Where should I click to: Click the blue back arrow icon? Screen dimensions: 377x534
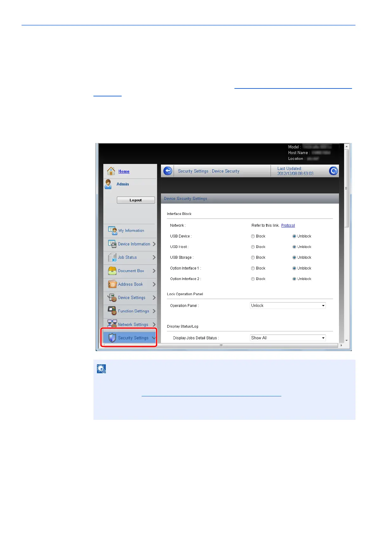[168, 171]
